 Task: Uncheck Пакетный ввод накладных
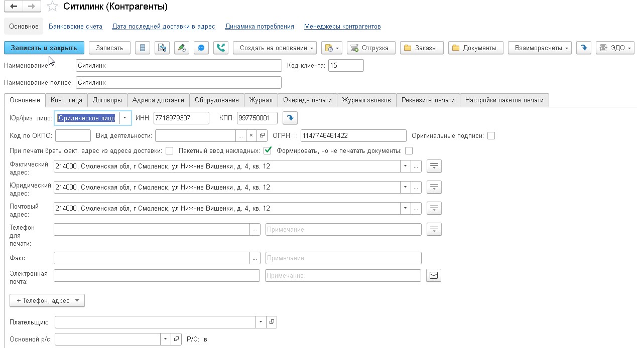pyautogui.click(x=268, y=150)
